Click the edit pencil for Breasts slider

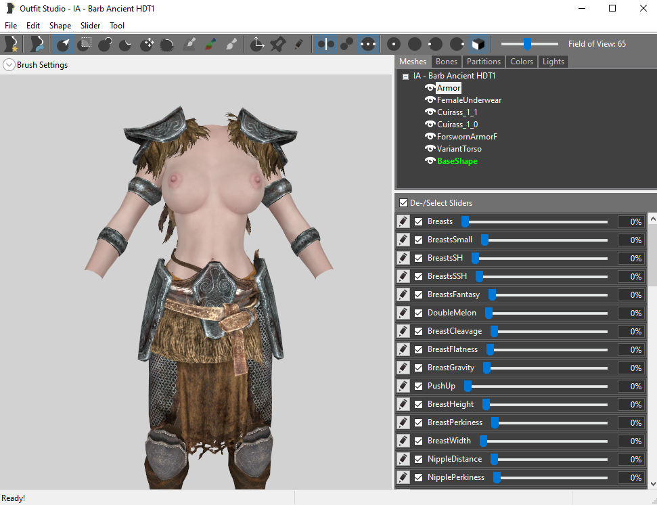[403, 221]
